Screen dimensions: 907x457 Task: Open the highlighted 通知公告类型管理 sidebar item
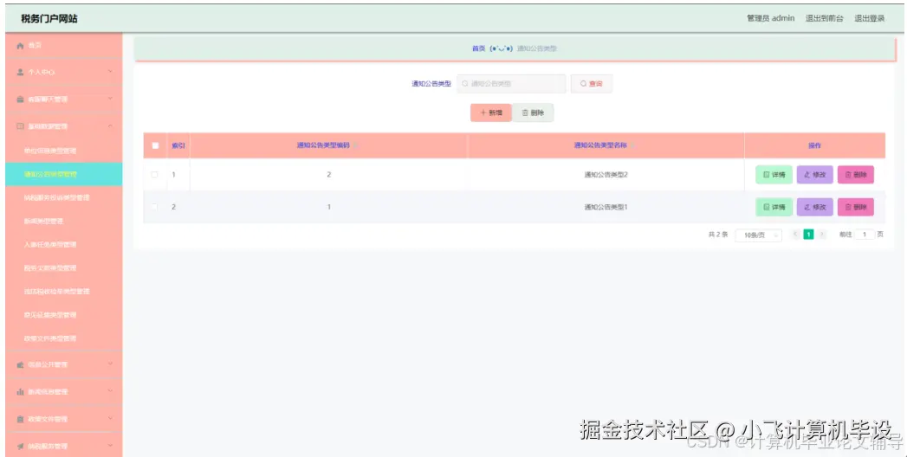click(x=63, y=174)
